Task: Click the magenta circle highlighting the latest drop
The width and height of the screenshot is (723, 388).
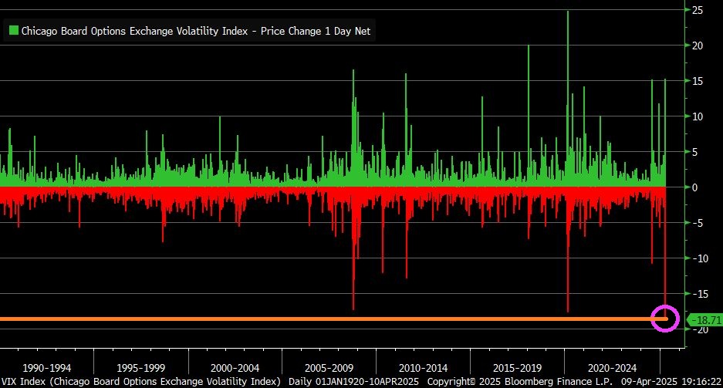Action: pos(664,318)
